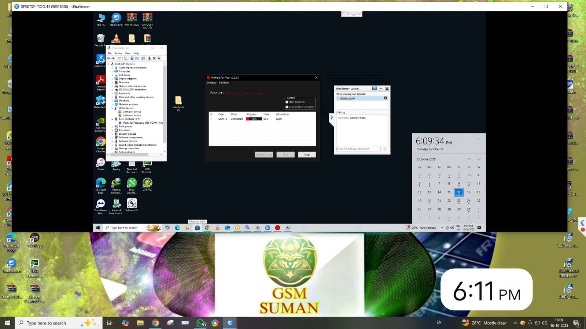Click scan for hardware changes monitor icon

(143, 58)
